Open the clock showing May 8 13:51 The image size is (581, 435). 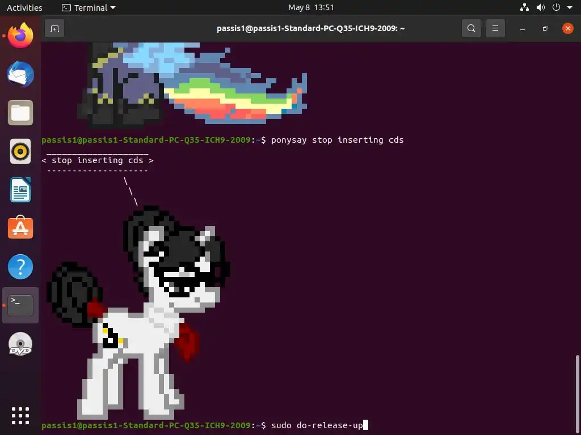tap(311, 7)
